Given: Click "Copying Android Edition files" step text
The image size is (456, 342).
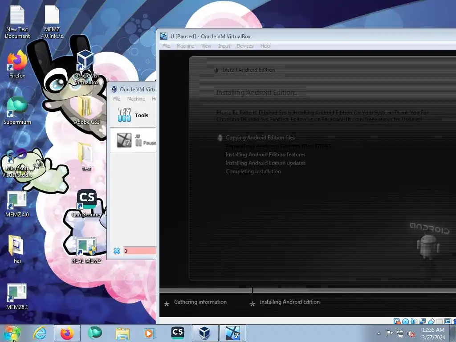Looking at the screenshot, I should point(260,138).
